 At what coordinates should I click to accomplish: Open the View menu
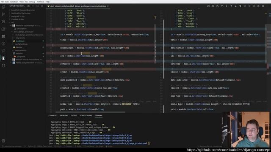click(22, 2)
